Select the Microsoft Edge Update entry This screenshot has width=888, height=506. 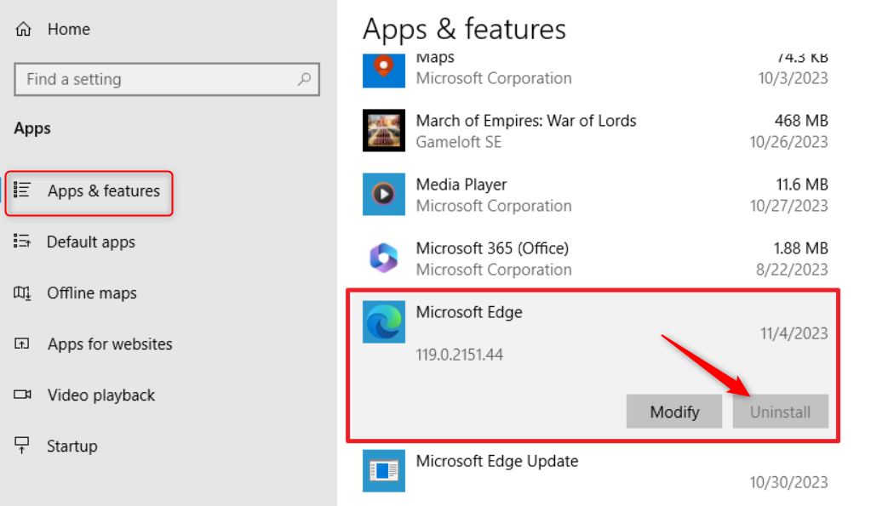(x=596, y=471)
